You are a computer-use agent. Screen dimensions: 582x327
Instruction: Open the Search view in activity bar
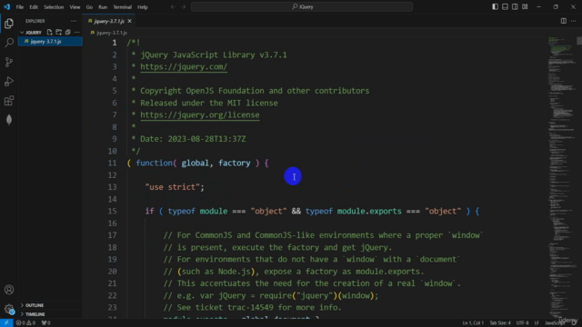pos(9,43)
